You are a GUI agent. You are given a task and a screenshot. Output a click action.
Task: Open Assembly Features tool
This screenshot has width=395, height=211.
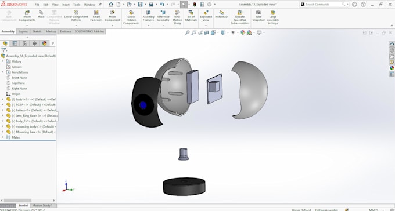[148, 16]
